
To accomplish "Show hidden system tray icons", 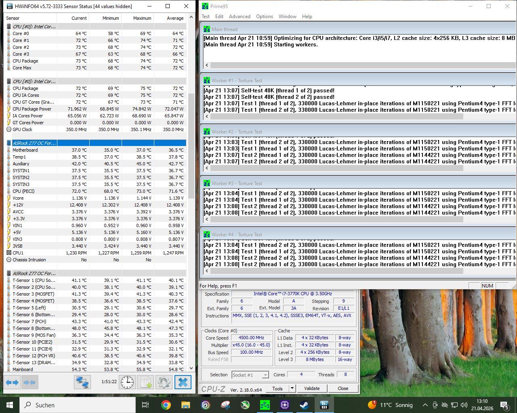I will pos(425,405).
